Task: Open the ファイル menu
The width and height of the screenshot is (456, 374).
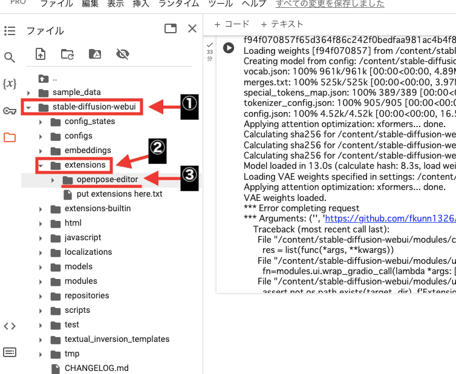Action: coord(56,4)
